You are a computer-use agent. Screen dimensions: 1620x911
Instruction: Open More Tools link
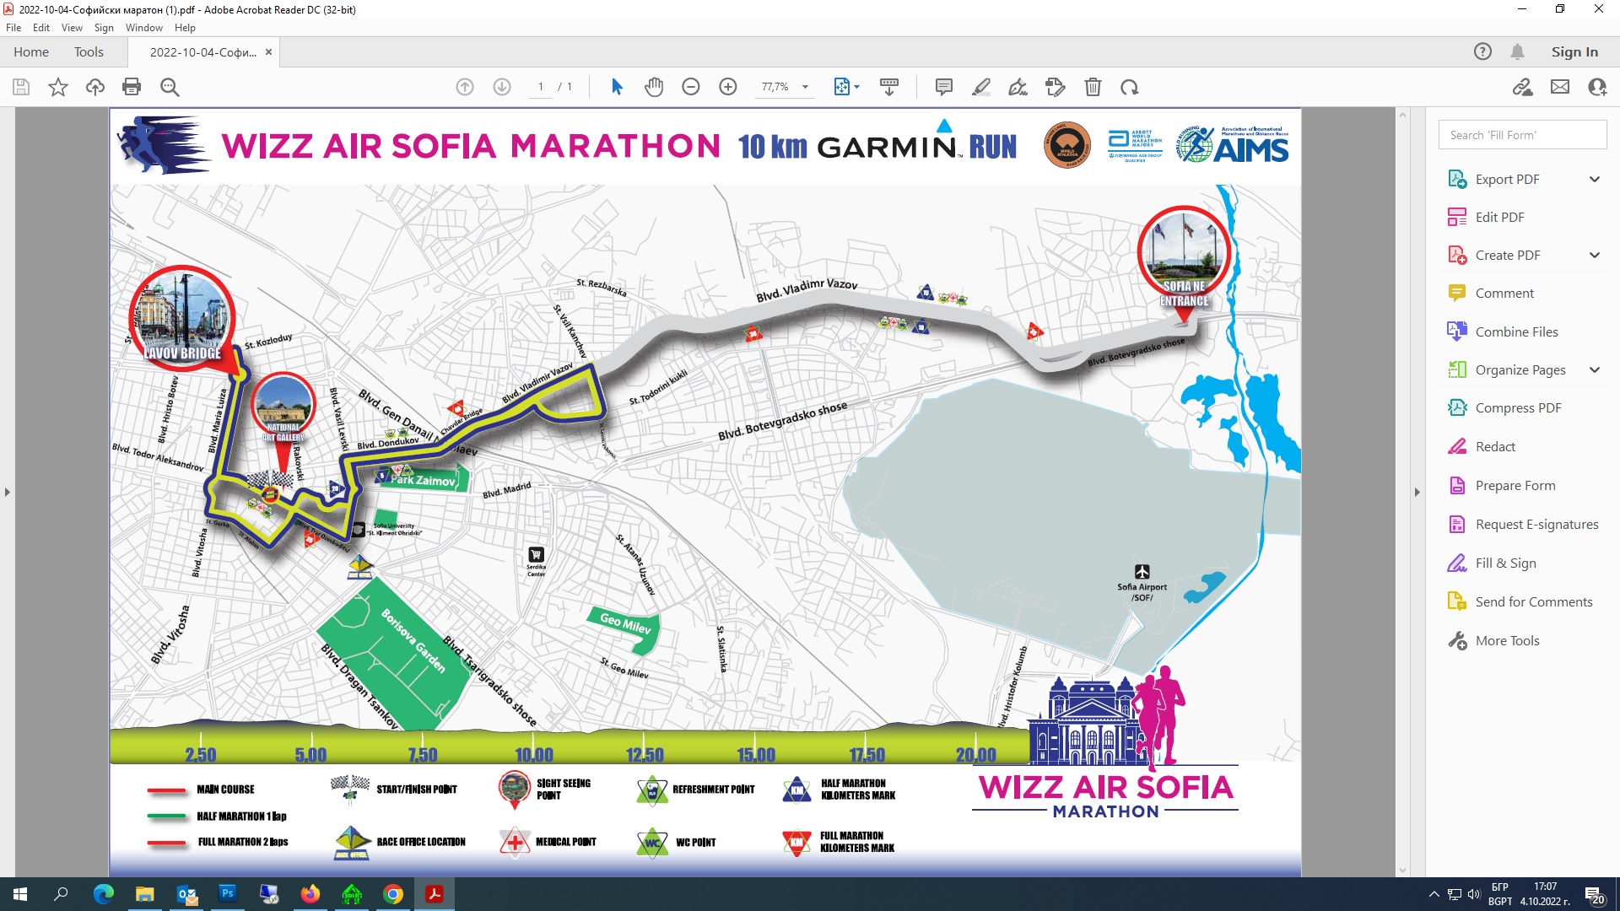[x=1507, y=640]
